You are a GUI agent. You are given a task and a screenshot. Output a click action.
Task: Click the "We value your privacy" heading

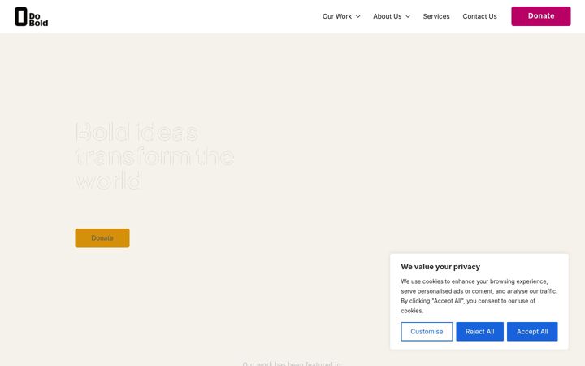pos(440,267)
